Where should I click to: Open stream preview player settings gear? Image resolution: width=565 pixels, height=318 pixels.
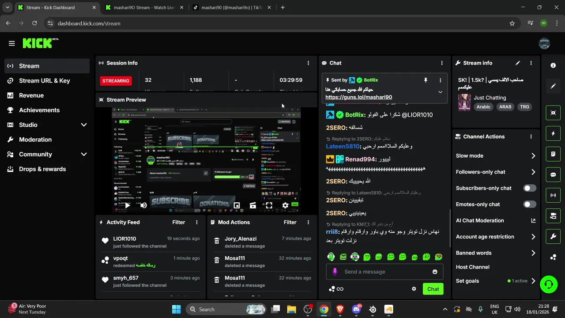click(285, 205)
